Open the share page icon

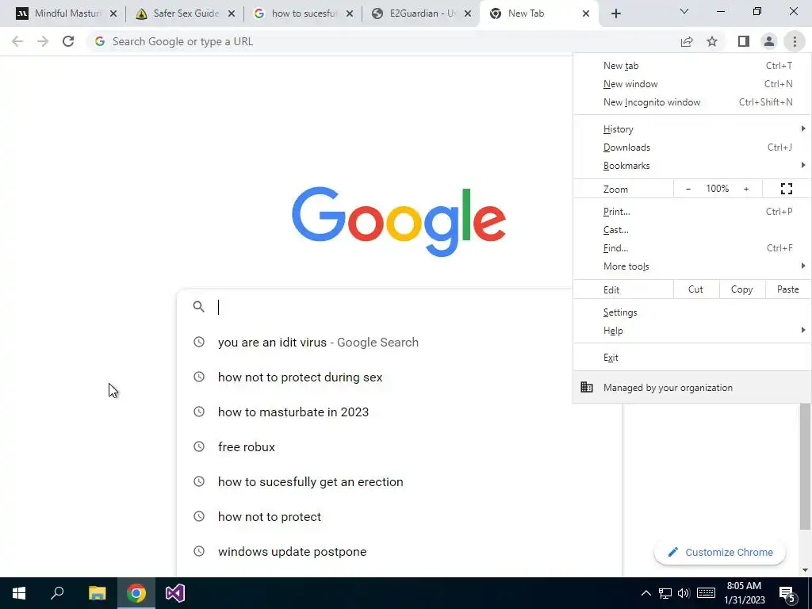coord(687,41)
